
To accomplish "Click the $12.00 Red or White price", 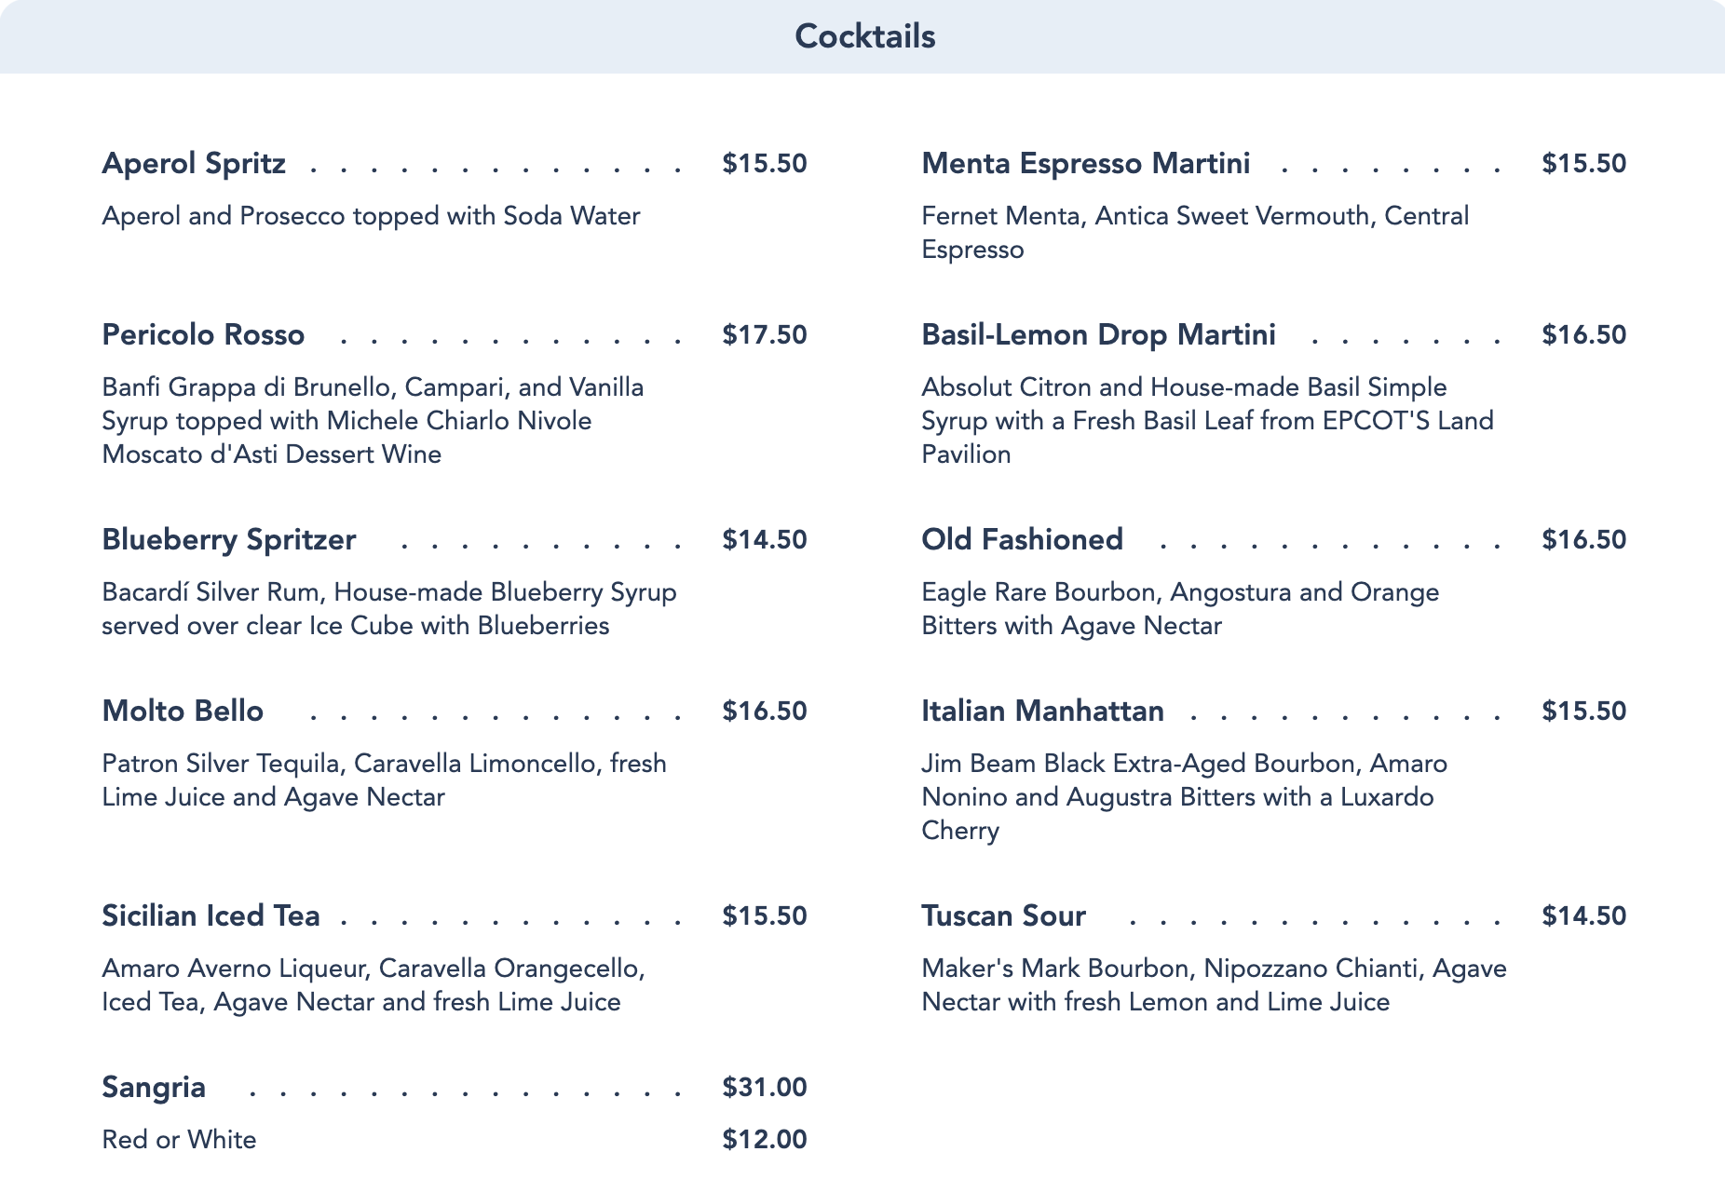I will tap(764, 1139).
